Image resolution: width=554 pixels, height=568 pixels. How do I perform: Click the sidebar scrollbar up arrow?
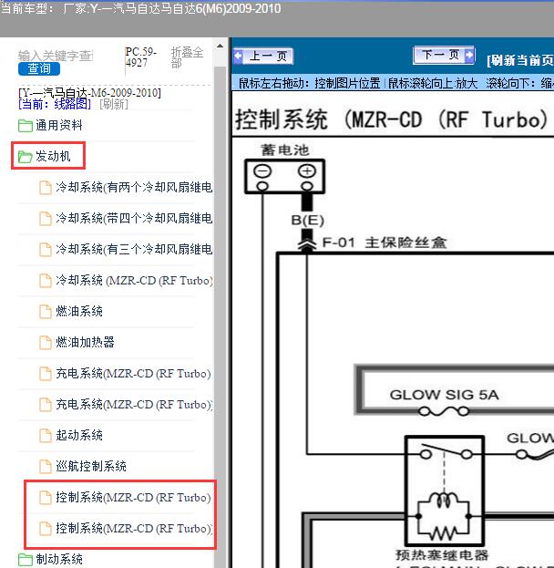coord(220,46)
